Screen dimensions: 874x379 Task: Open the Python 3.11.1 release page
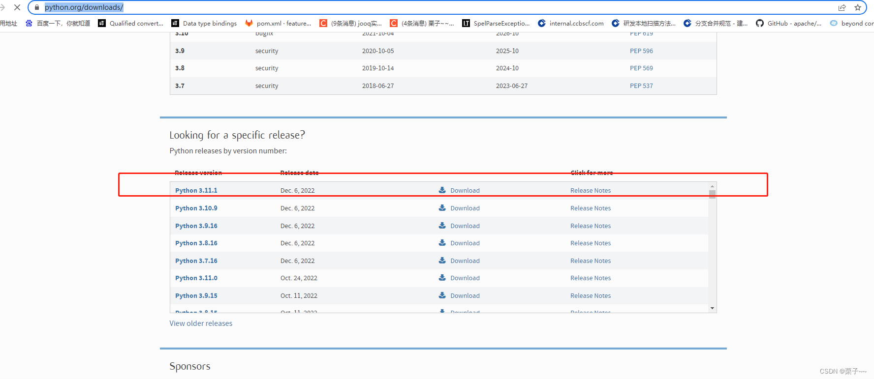point(196,190)
